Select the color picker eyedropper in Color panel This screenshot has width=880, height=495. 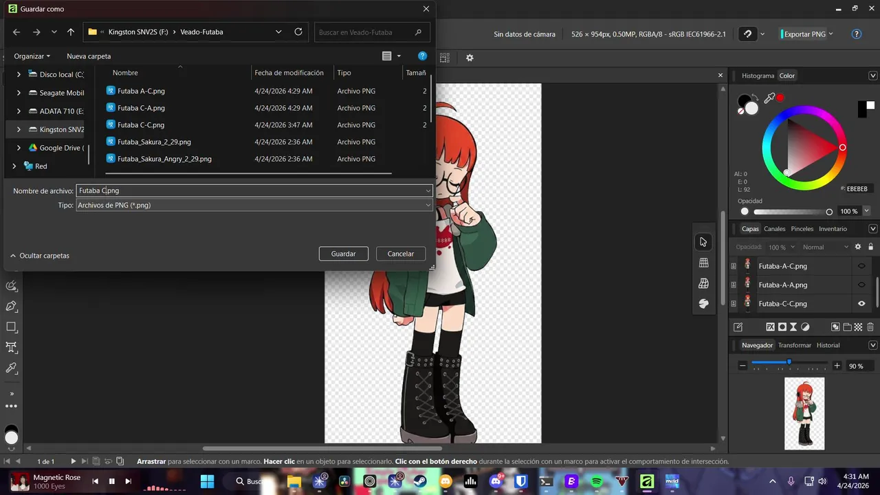click(x=770, y=98)
